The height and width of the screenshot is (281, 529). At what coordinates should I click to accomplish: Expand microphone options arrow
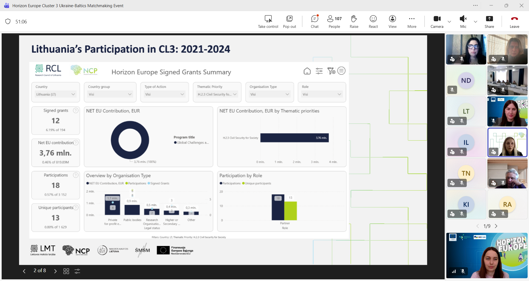pos(476,22)
